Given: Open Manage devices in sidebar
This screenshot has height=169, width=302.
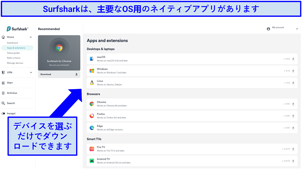Looking at the screenshot, I should (15, 63).
